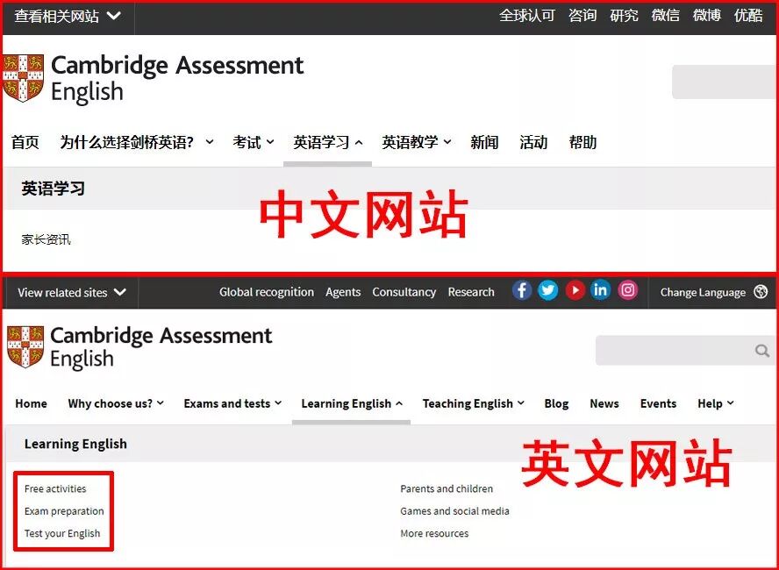Open the News nav item
This screenshot has height=570, width=779.
point(604,403)
